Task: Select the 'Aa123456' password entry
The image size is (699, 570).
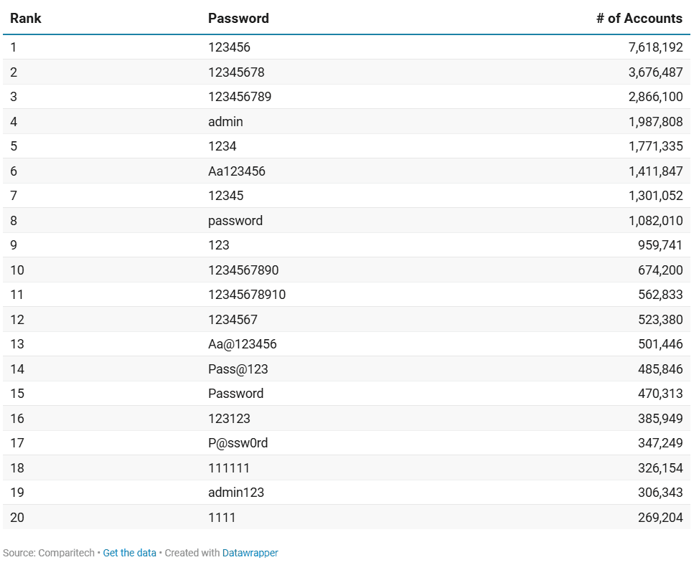Action: [237, 171]
